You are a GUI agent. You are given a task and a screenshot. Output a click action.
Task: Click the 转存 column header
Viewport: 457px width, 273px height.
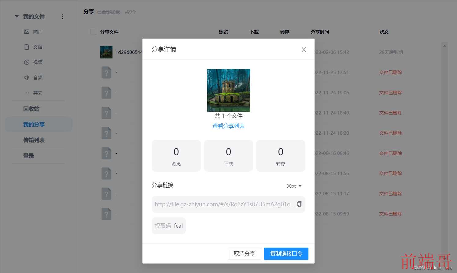pos(285,32)
